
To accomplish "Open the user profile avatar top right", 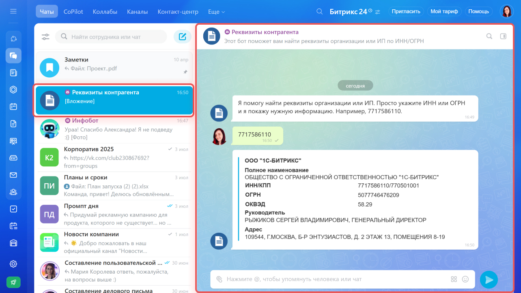I will [x=507, y=11].
